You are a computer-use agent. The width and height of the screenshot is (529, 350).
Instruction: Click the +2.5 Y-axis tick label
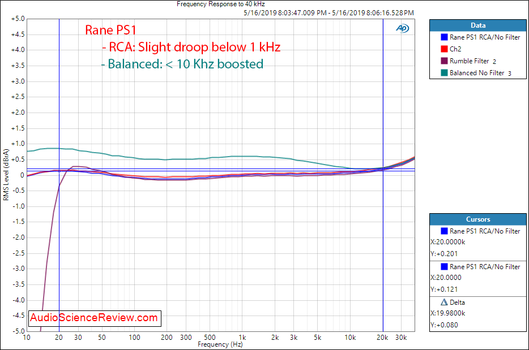coord(18,97)
